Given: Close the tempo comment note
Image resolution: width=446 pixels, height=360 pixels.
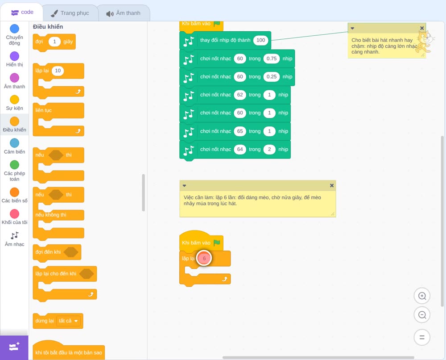Looking at the screenshot, I should coord(422,28).
